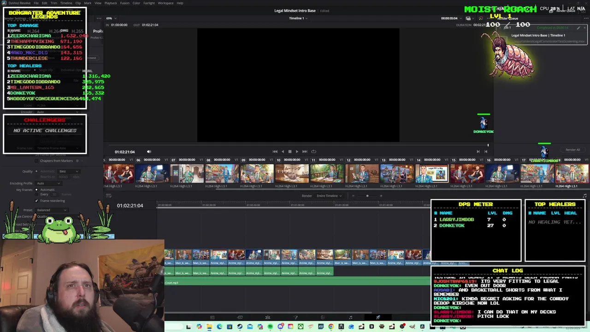Zoom in the timeline with plus icon
The height and width of the screenshot is (332, 590).
(381, 196)
